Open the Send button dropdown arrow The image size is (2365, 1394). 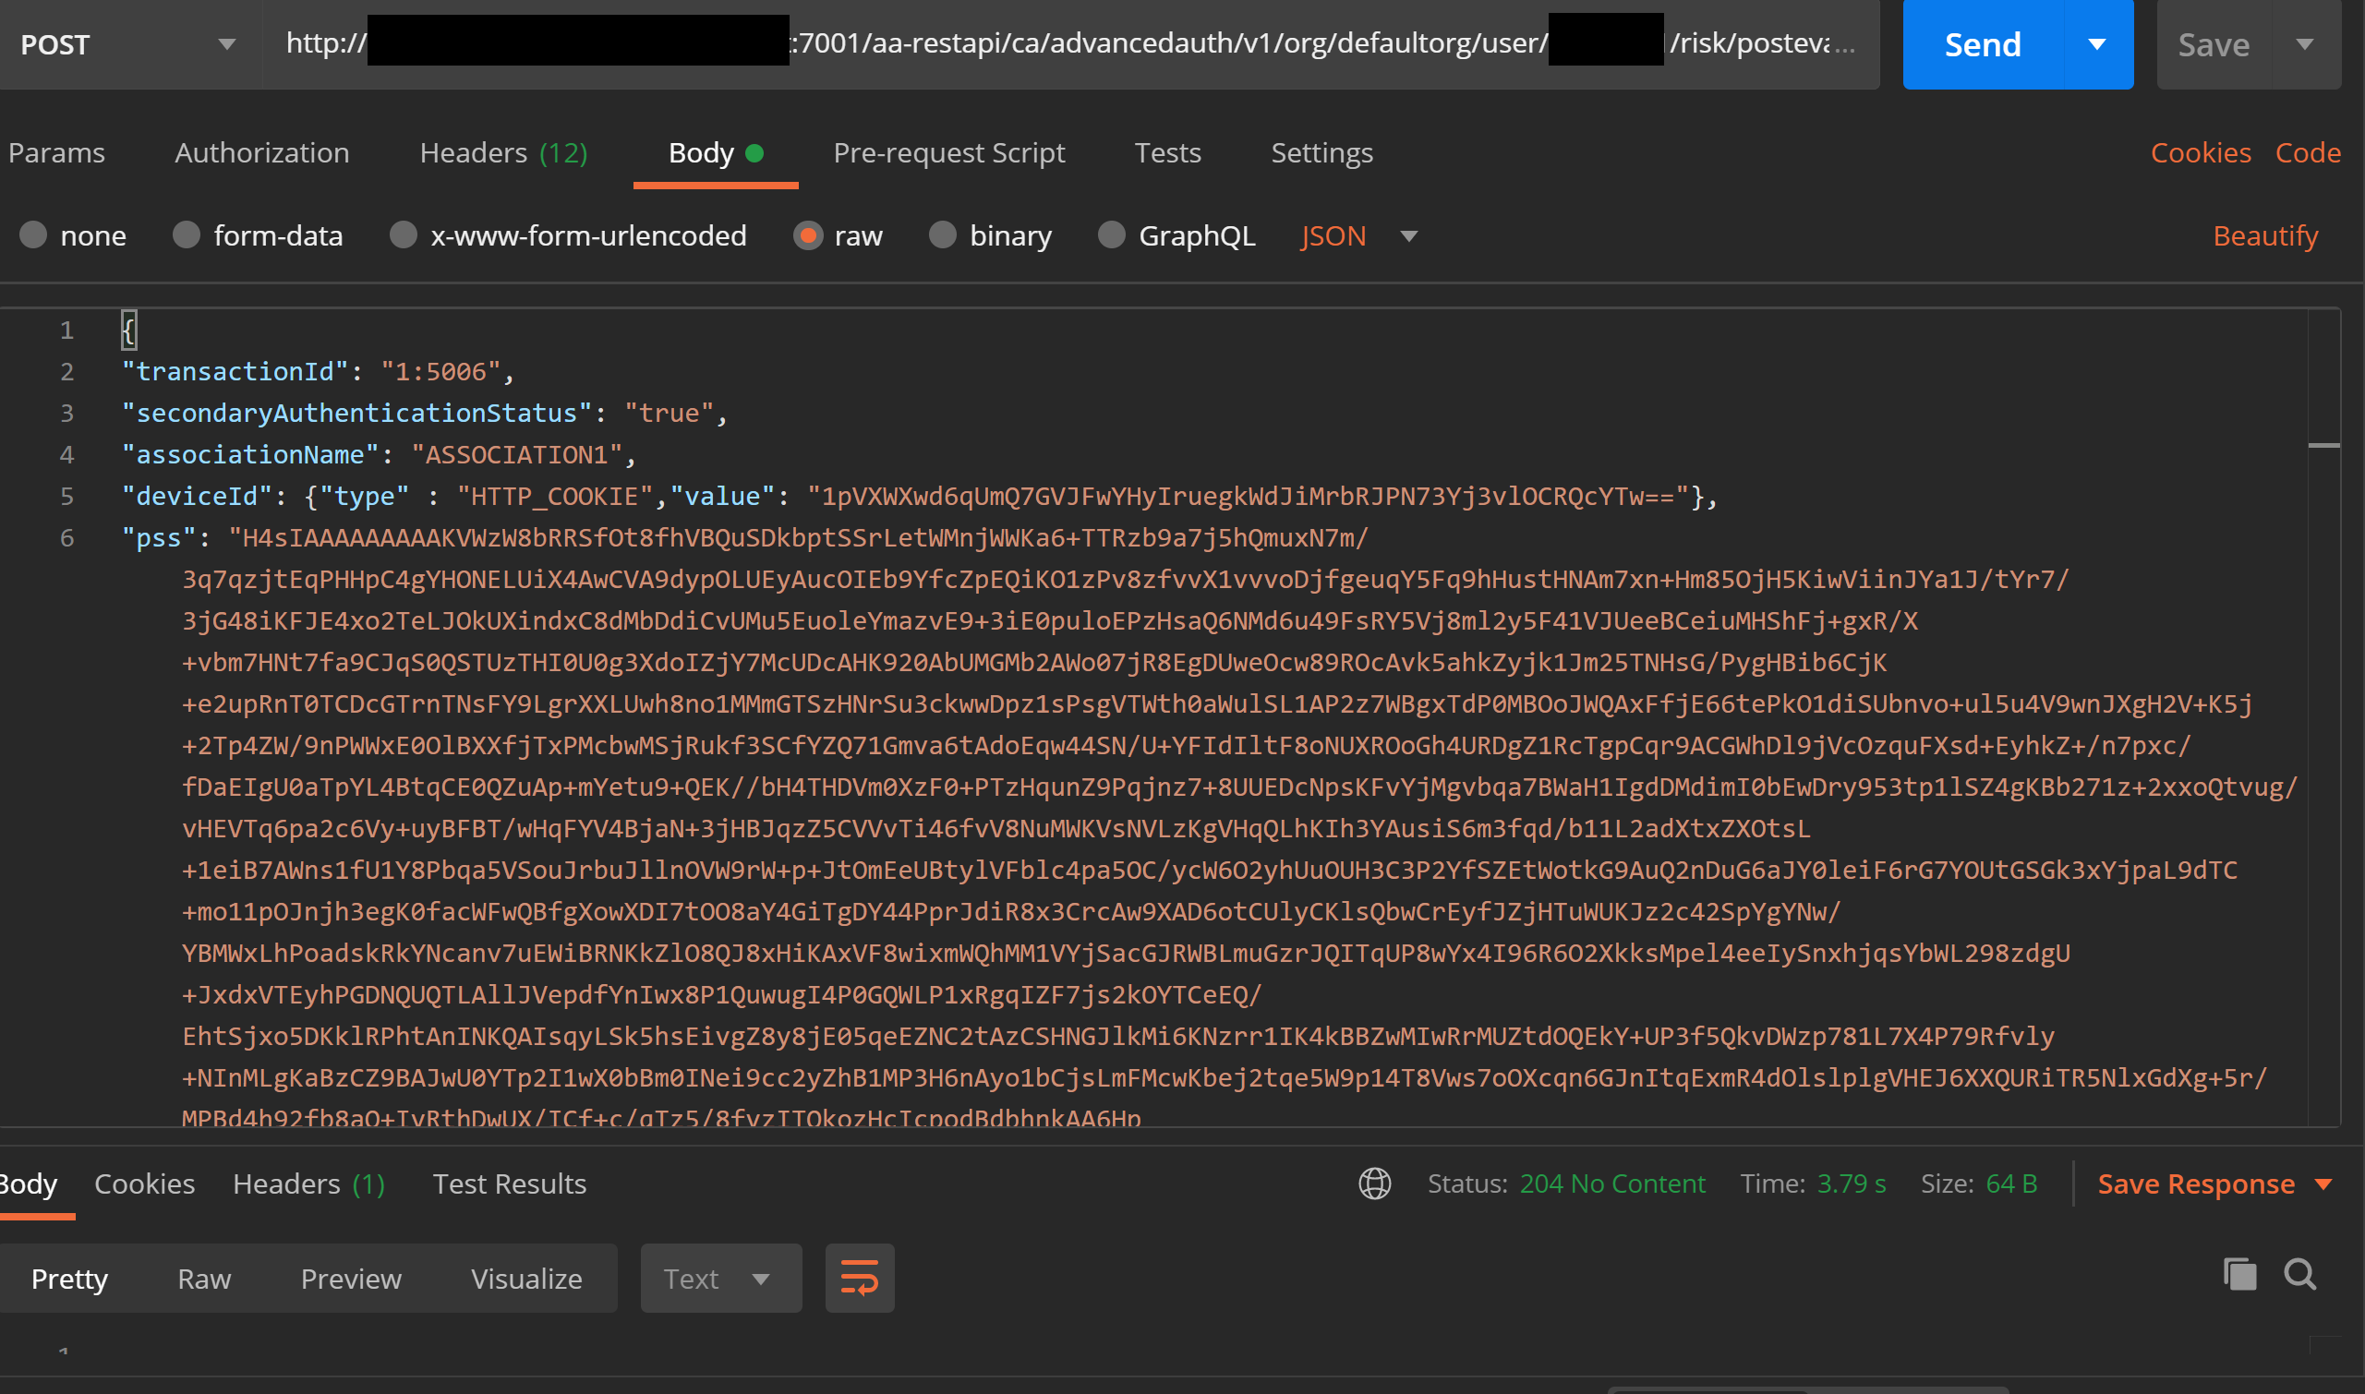[x=2096, y=44]
